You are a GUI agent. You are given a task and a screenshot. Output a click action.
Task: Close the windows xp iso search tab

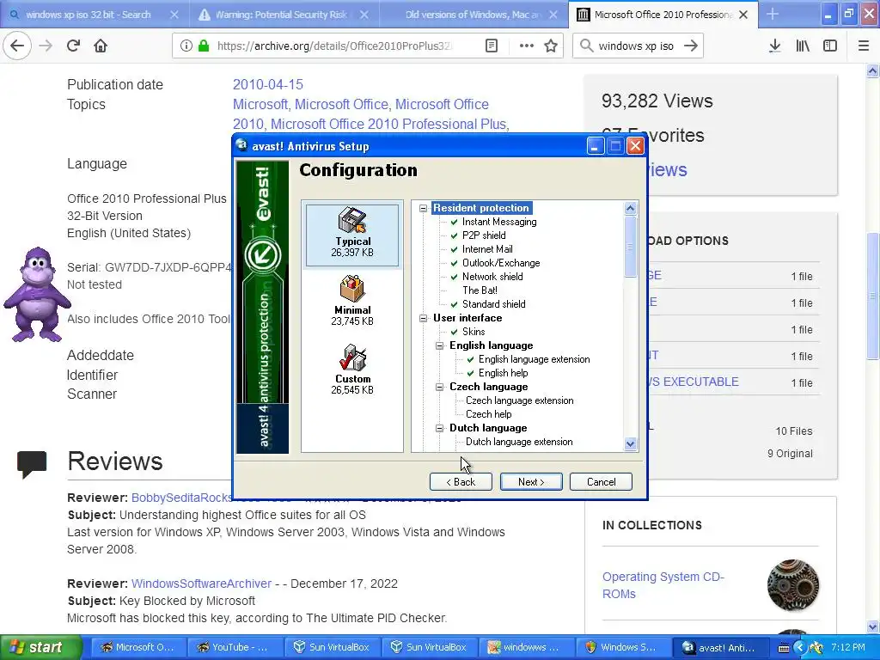[x=174, y=15]
